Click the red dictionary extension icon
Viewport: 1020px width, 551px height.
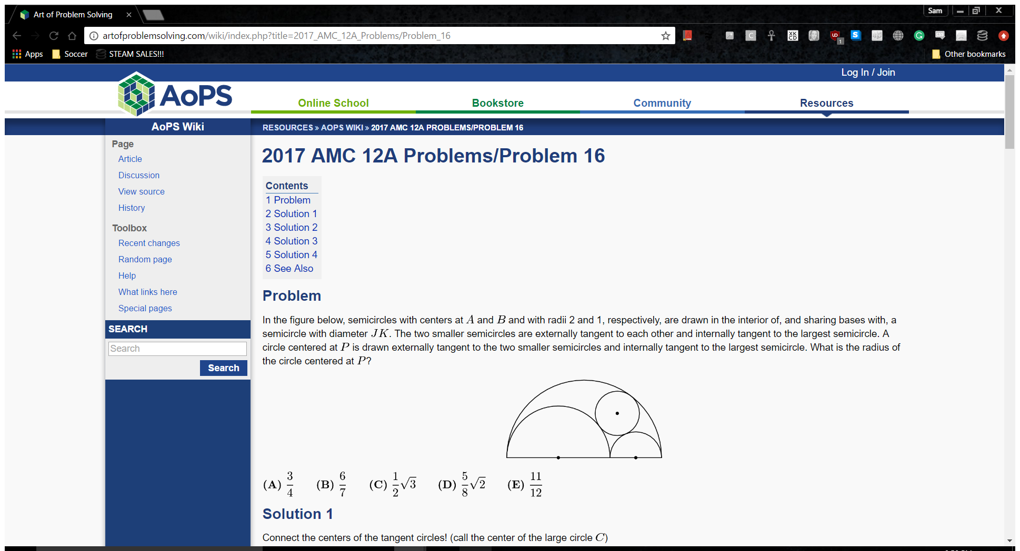point(687,35)
